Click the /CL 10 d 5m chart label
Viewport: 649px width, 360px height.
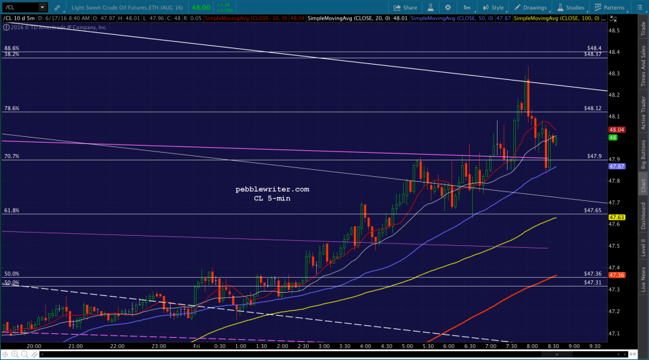click(x=19, y=18)
